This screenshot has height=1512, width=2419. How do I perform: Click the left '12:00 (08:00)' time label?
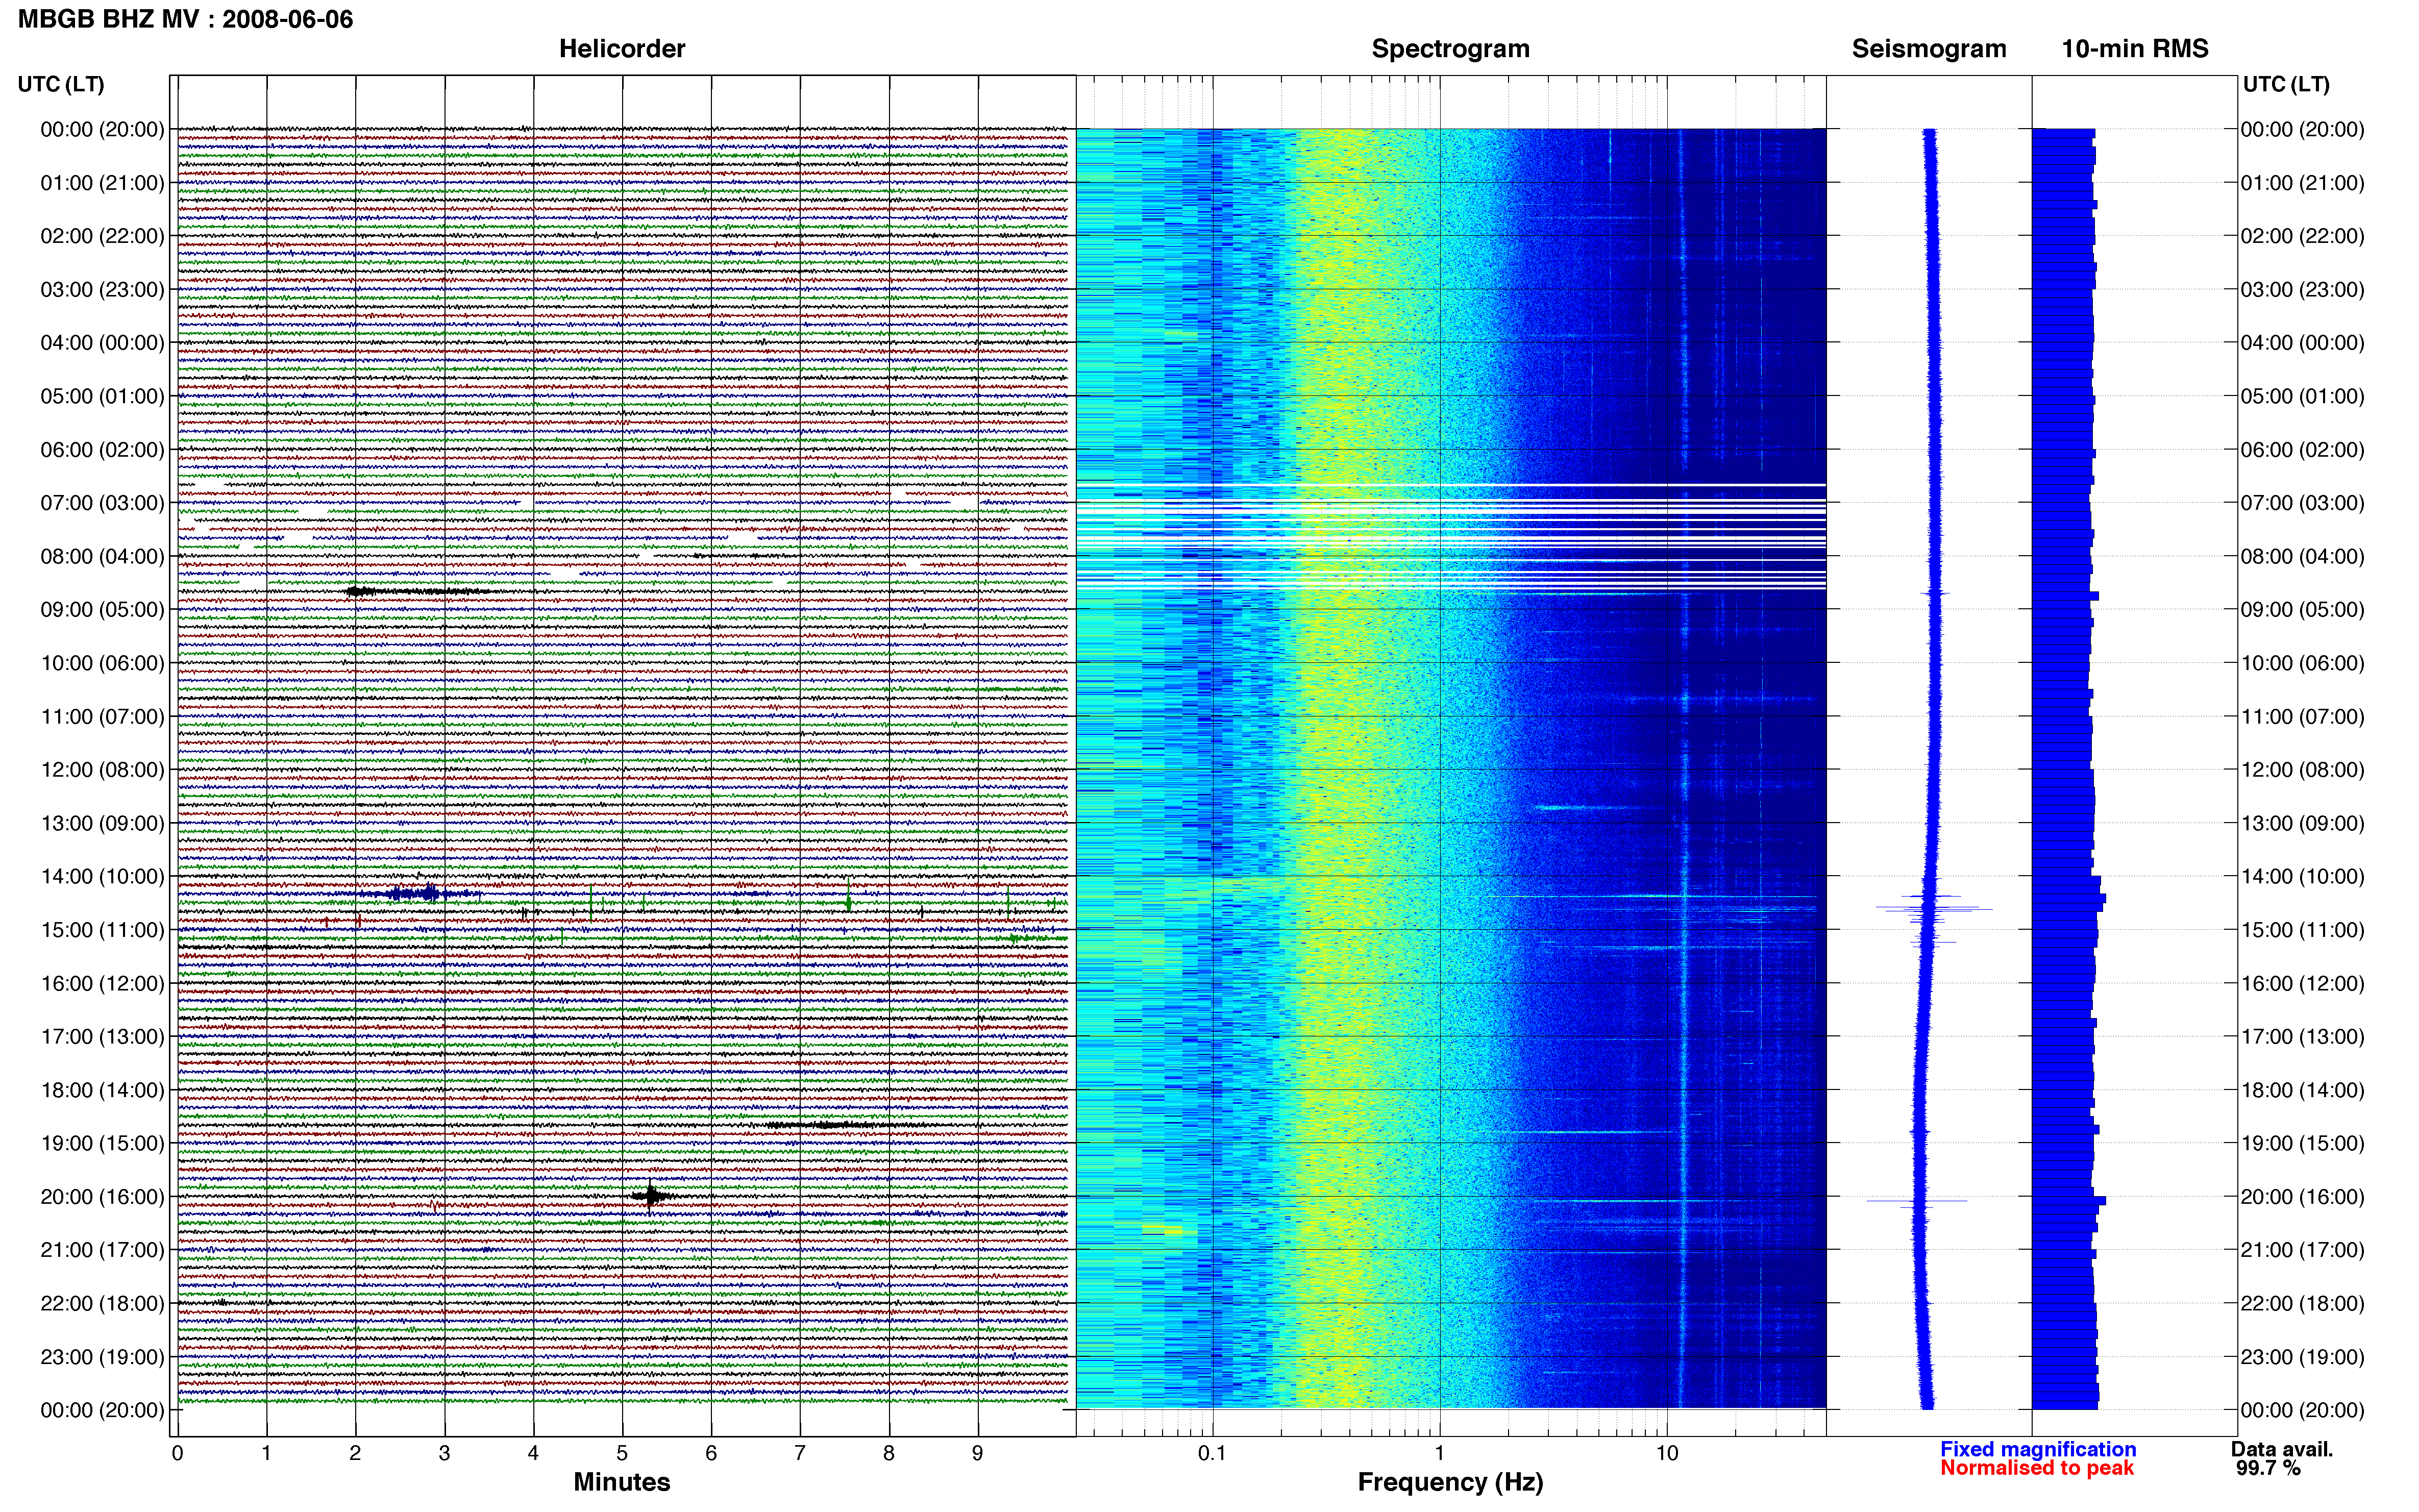point(102,769)
